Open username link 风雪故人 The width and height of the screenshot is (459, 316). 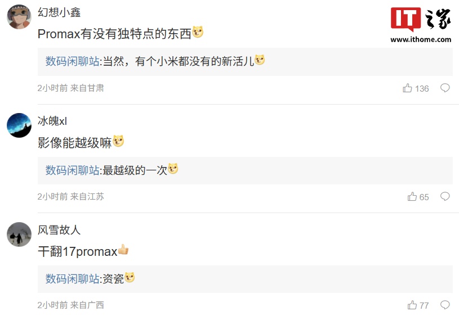click(x=59, y=229)
